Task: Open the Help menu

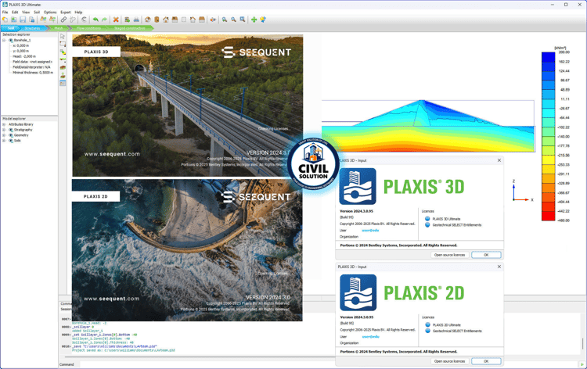Action: click(78, 12)
